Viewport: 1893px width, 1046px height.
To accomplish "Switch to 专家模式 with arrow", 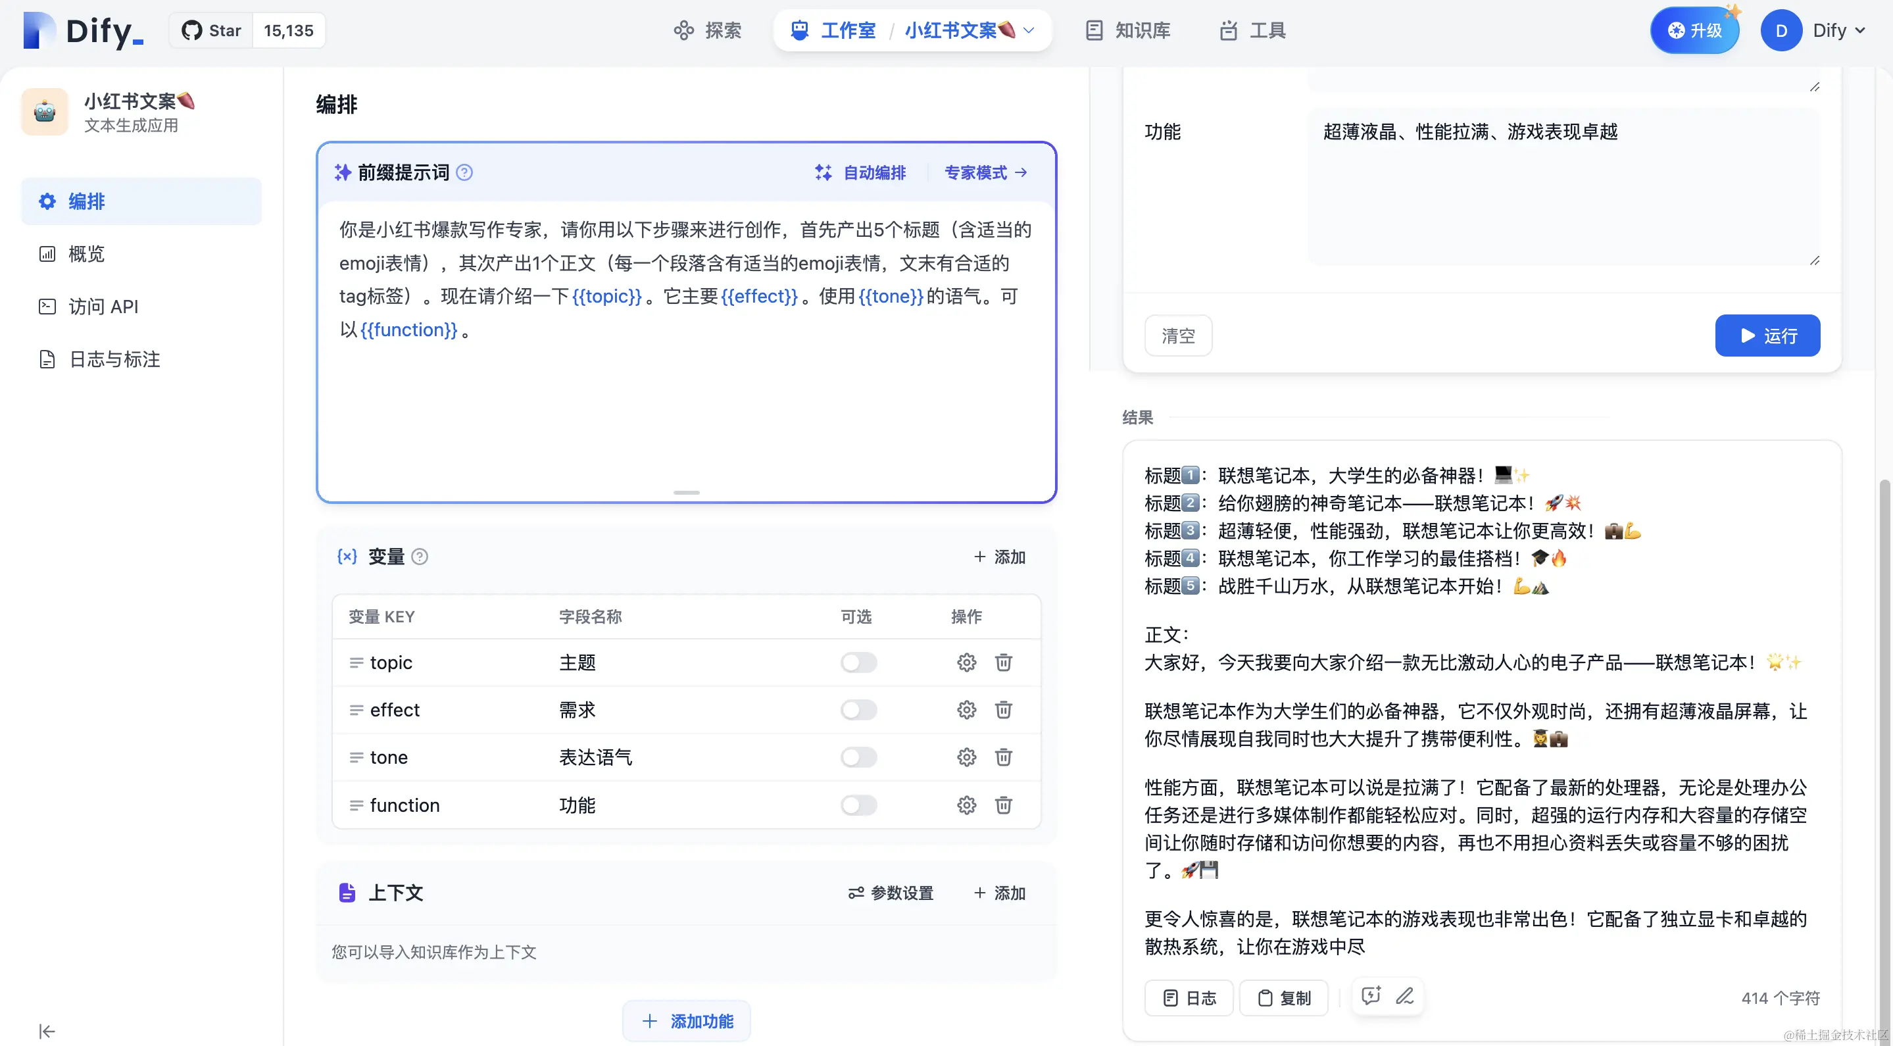I will (x=985, y=173).
